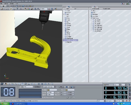Click the Parent Label column header
131x105 pixels.
pos(107,9)
